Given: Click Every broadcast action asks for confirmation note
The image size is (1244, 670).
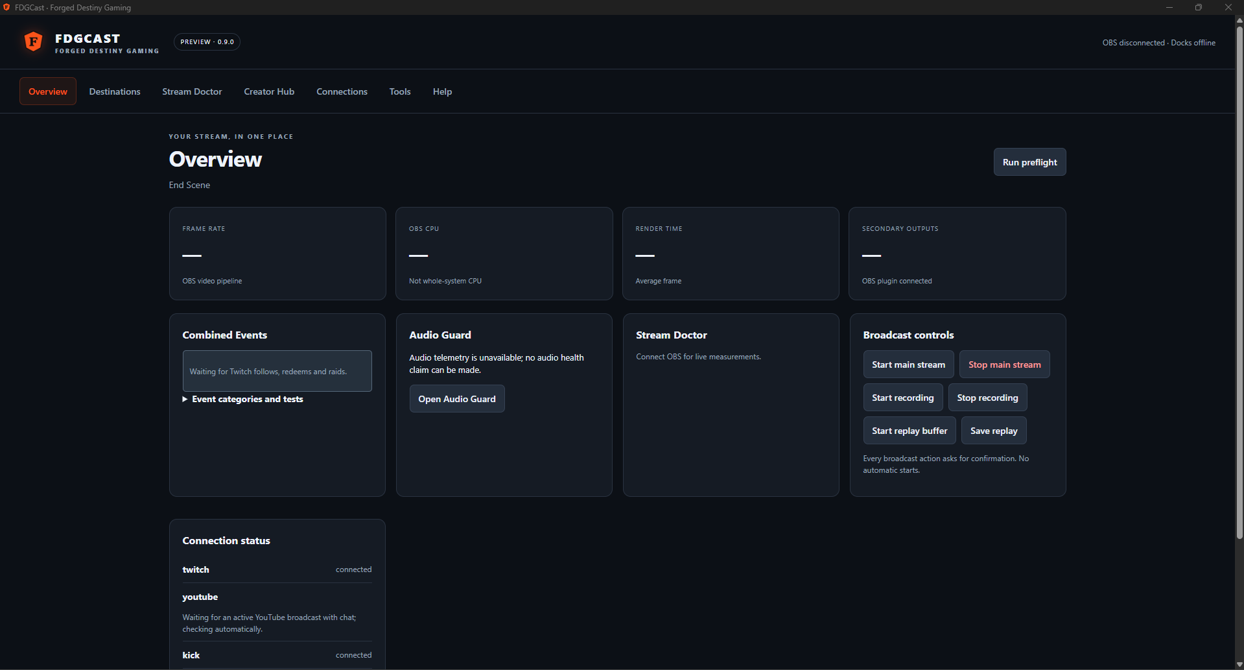Looking at the screenshot, I should 946,464.
